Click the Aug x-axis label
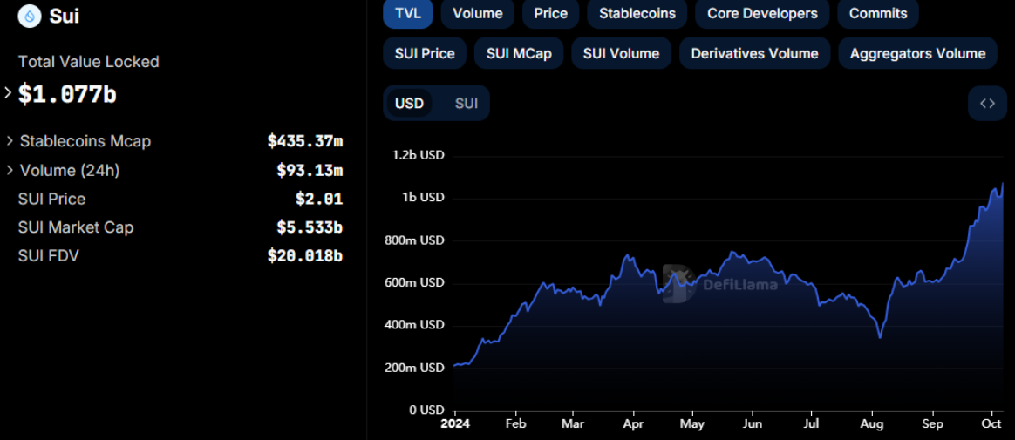This screenshot has height=440, width=1015. pyautogui.click(x=872, y=424)
